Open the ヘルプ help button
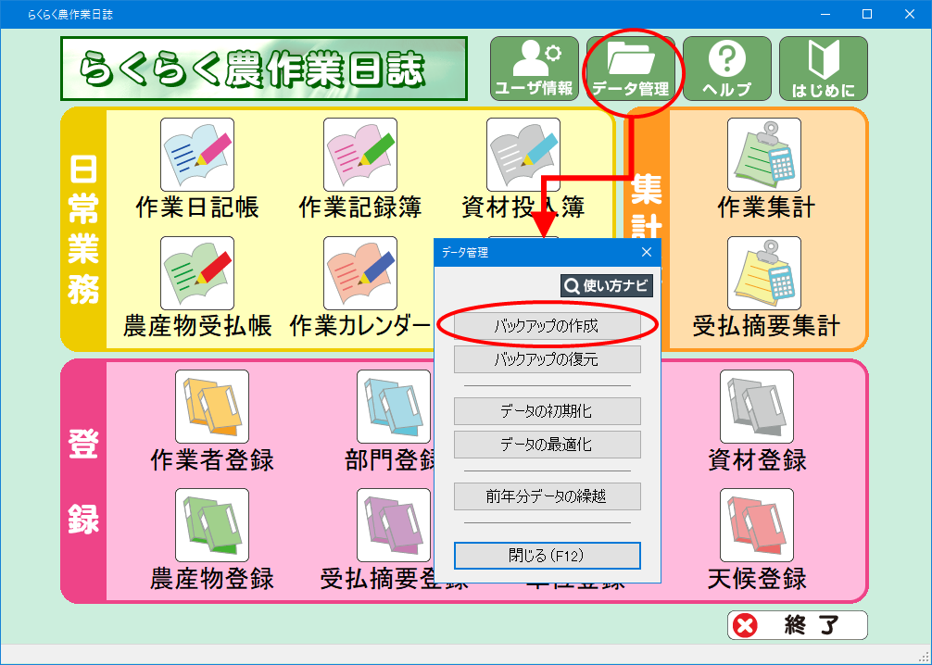Viewport: 932px width, 665px height. click(x=727, y=69)
